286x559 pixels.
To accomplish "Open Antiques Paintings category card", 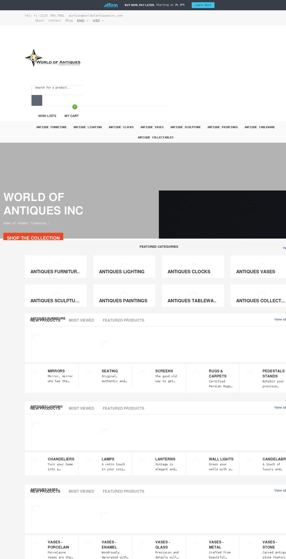I will (x=124, y=295).
